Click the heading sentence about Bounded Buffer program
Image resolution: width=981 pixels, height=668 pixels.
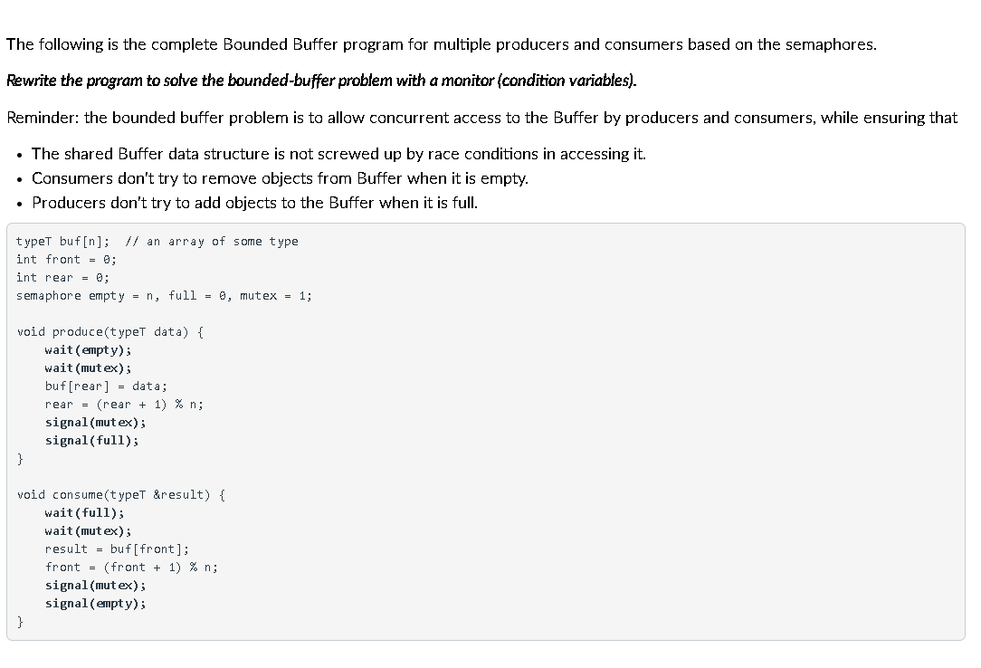[441, 44]
